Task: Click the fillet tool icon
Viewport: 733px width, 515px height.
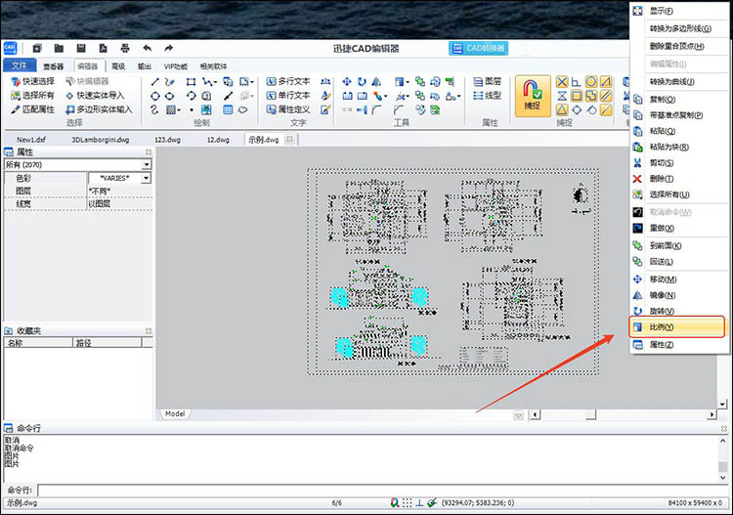Action: tap(377, 109)
